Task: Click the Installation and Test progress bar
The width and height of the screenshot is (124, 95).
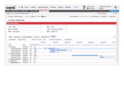Action: pyautogui.click(x=107, y=57)
